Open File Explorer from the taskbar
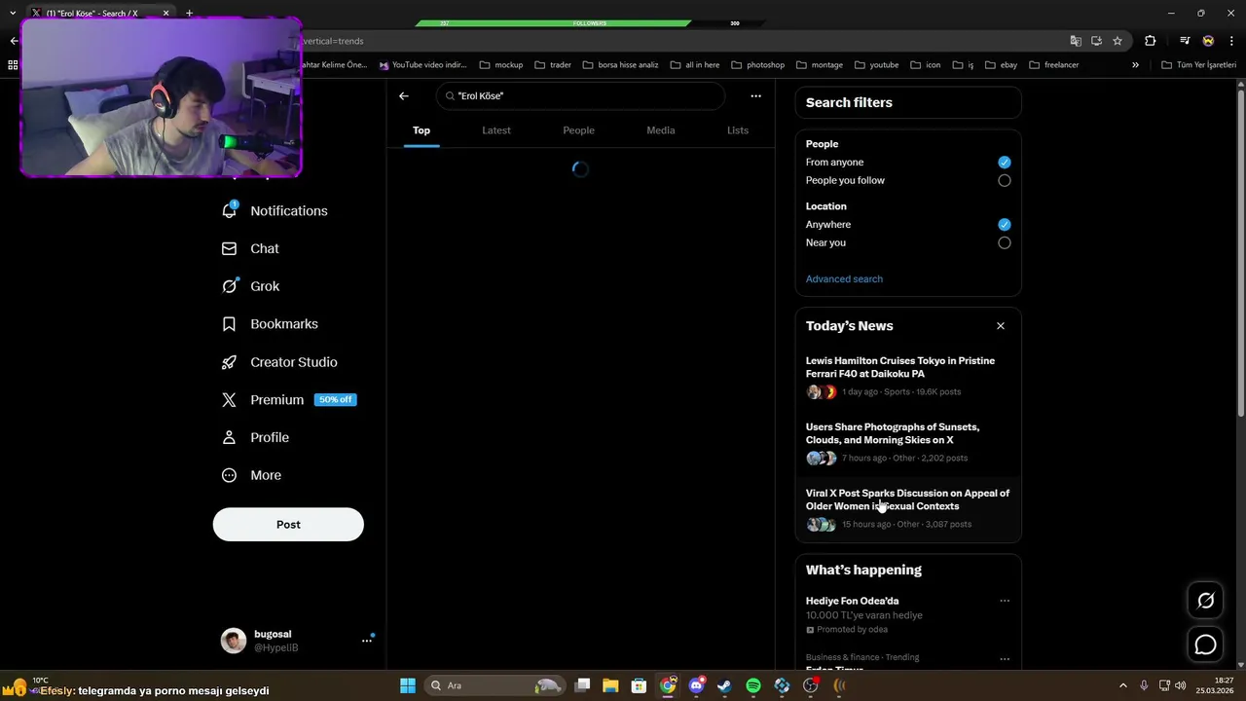Viewport: 1246px width, 701px height. click(610, 685)
